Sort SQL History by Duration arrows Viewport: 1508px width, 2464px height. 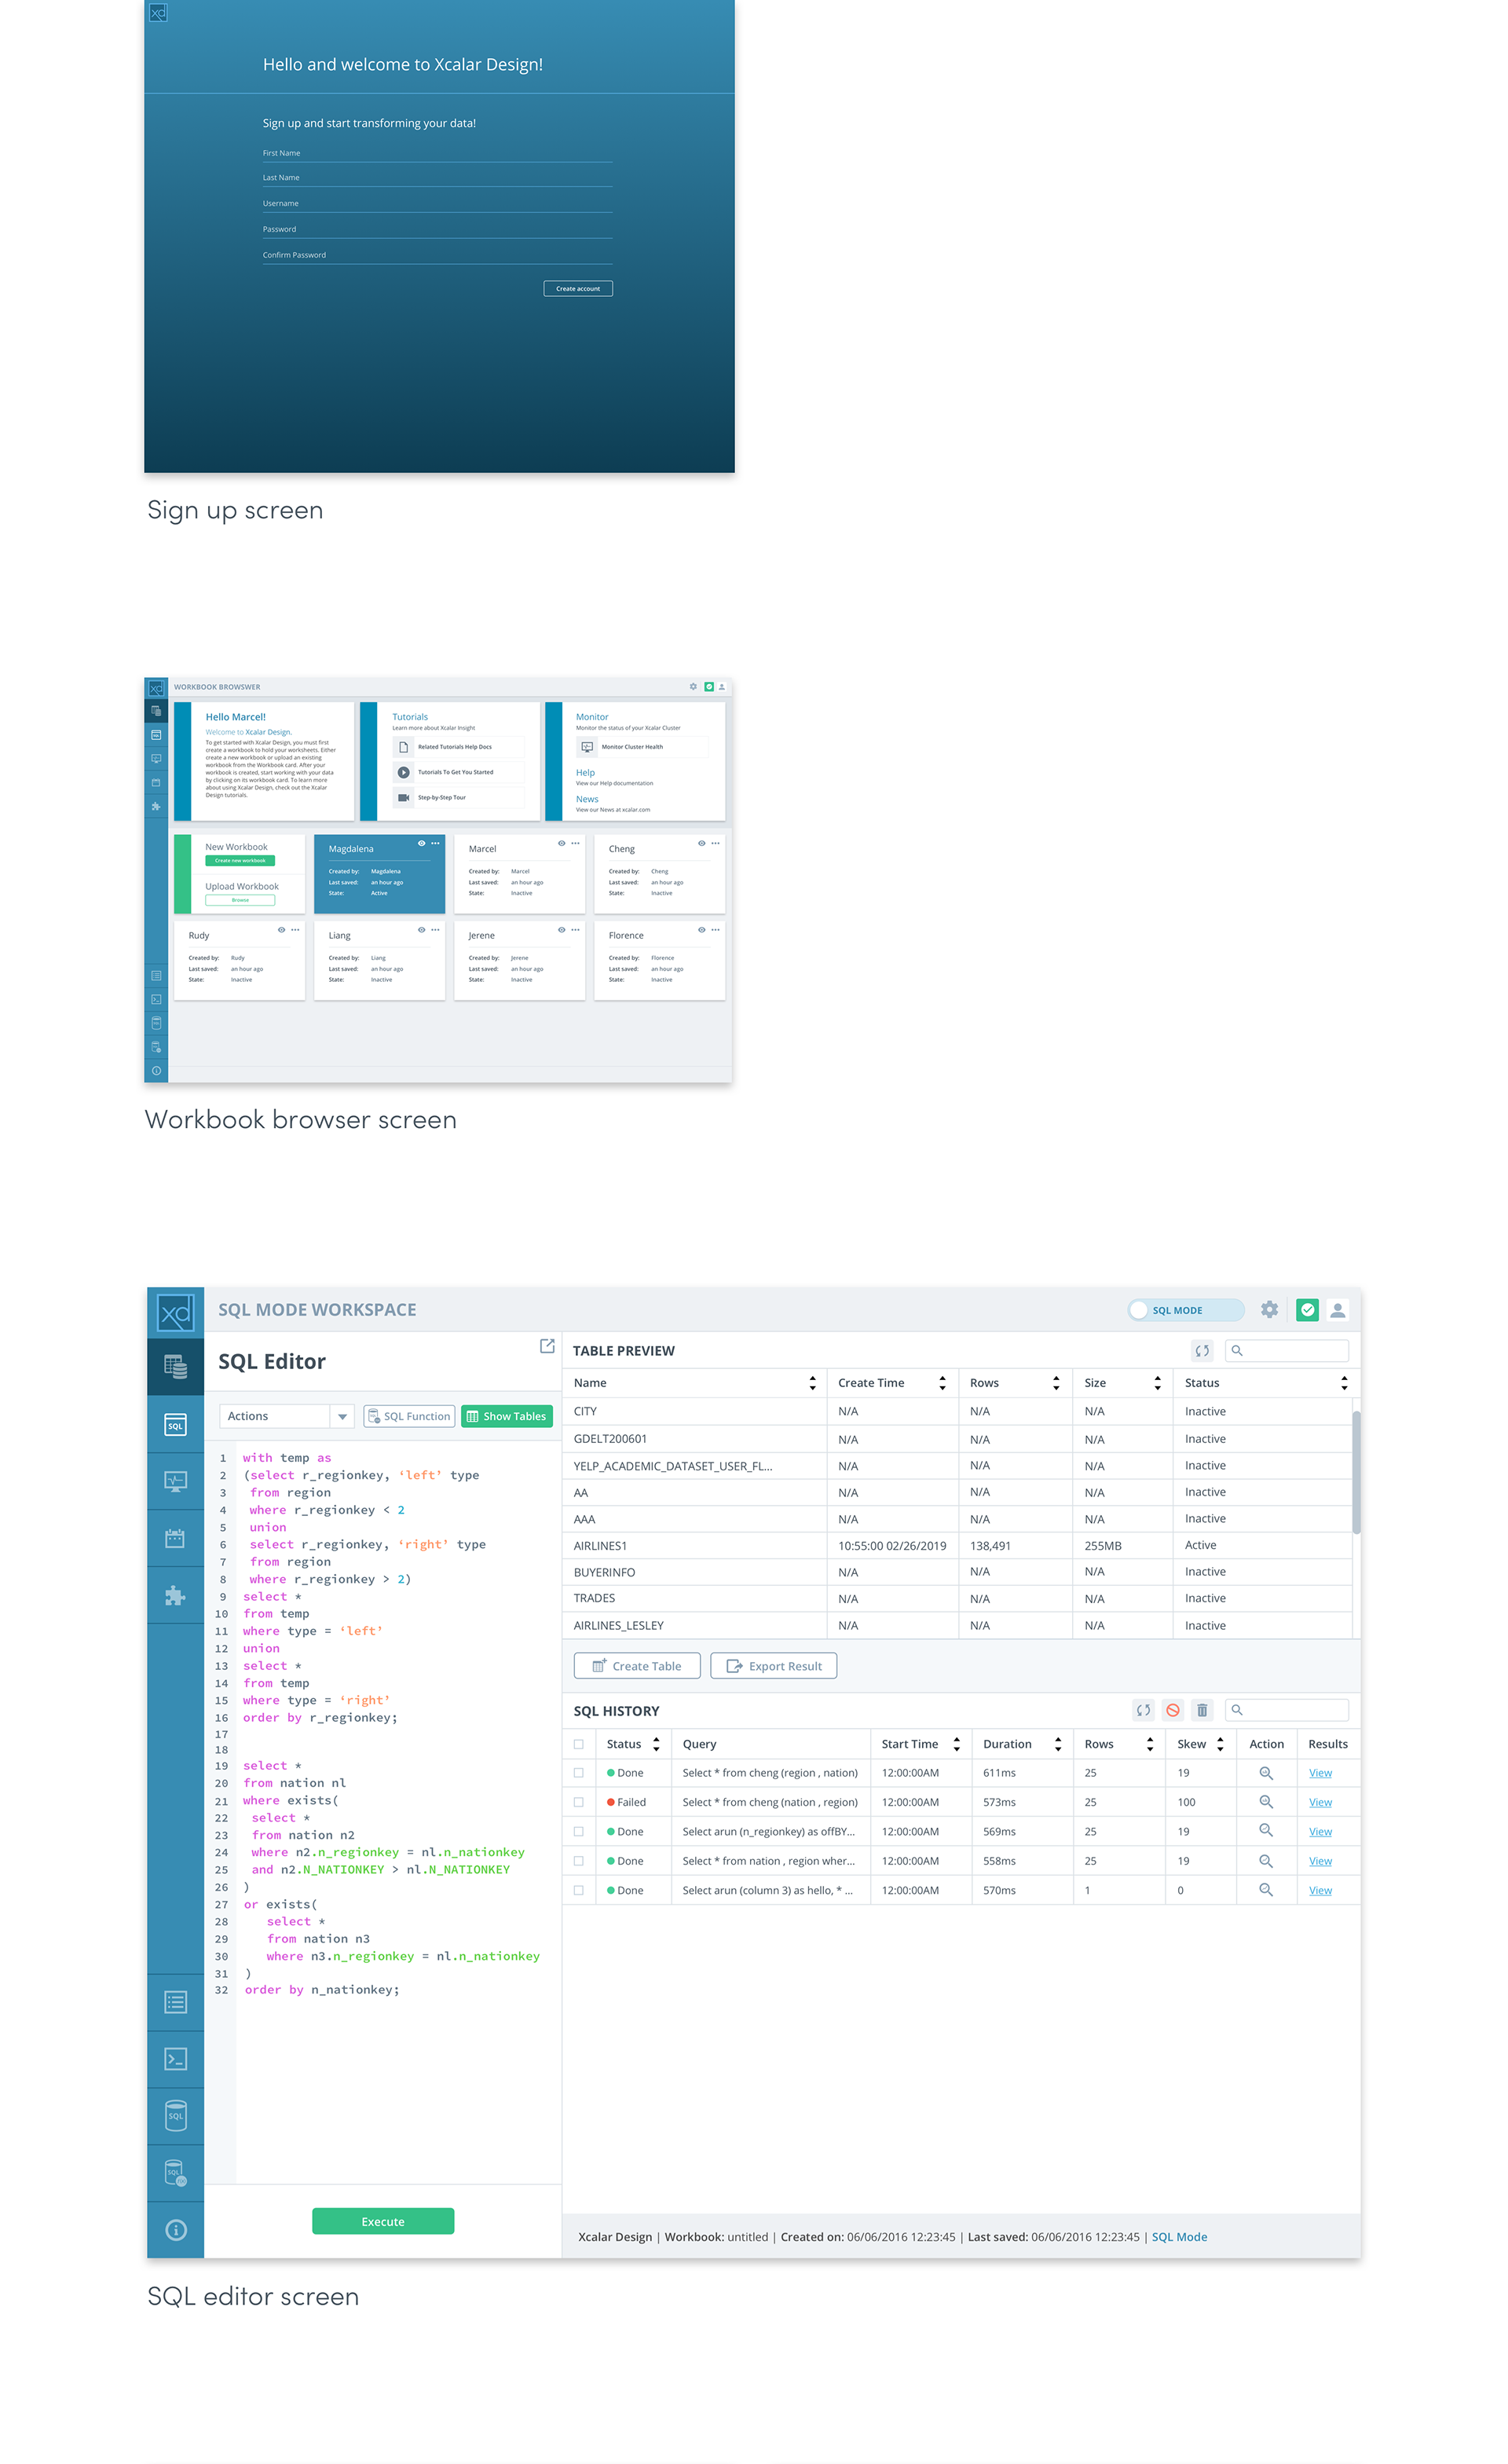[1058, 1744]
